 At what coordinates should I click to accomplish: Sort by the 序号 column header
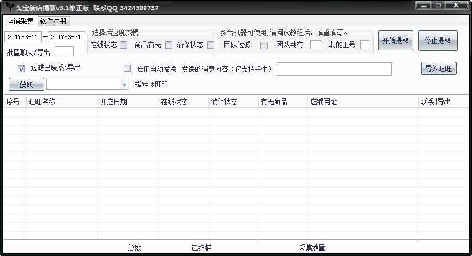click(14, 102)
